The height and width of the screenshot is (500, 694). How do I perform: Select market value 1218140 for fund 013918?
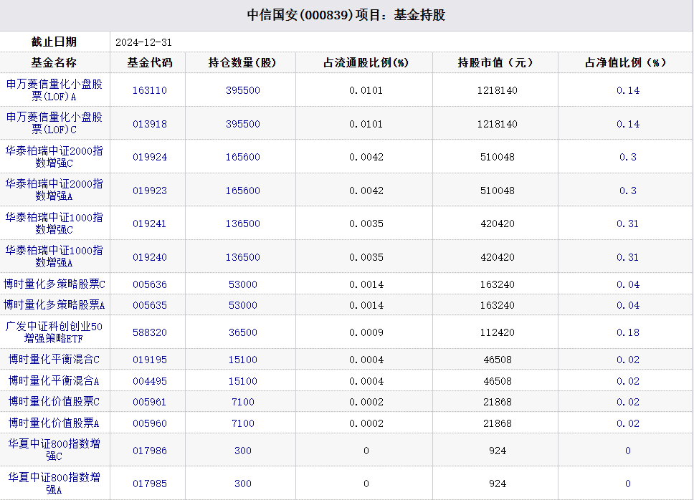click(497, 124)
